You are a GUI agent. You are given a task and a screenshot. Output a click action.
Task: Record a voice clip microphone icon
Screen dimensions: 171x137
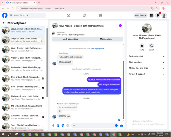point(53,126)
